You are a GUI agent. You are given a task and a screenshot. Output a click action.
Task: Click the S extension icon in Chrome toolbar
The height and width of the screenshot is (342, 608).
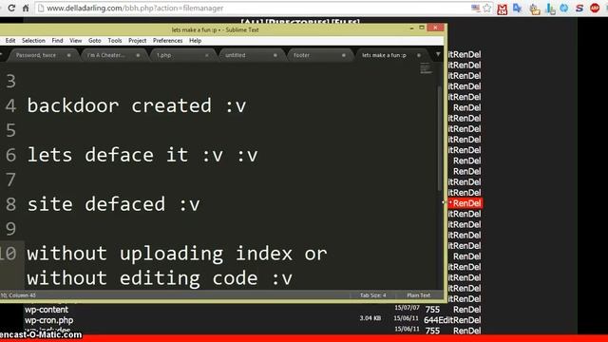click(x=579, y=8)
